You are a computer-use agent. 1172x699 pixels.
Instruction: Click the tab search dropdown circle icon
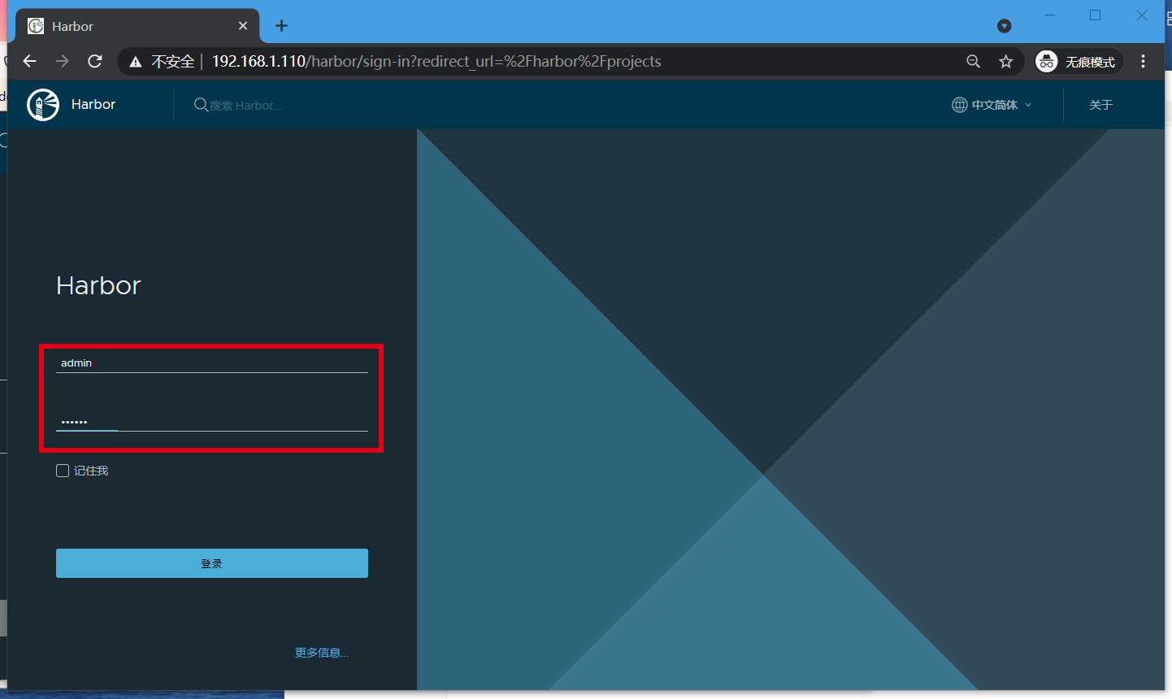pyautogui.click(x=1005, y=26)
